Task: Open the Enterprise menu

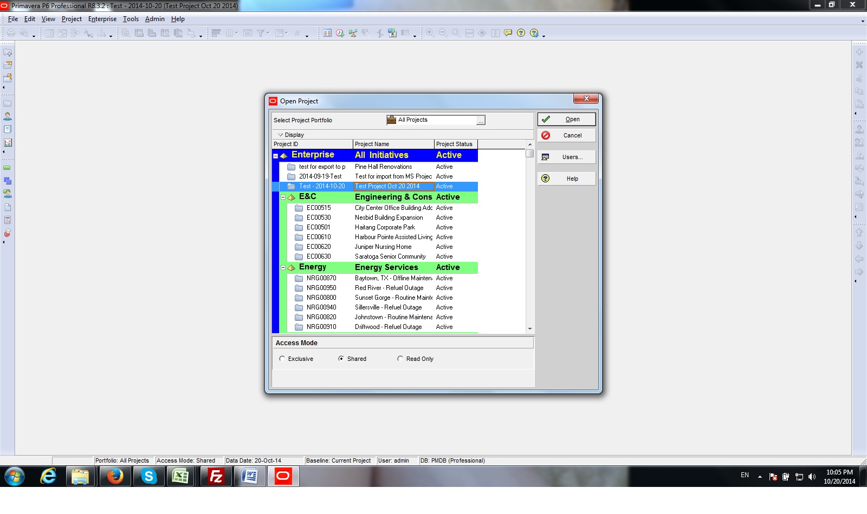Action: click(102, 19)
